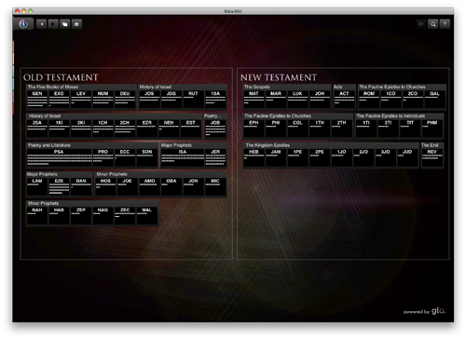Open the EPH book tile
Screen dimensions: 466x339
(254, 129)
